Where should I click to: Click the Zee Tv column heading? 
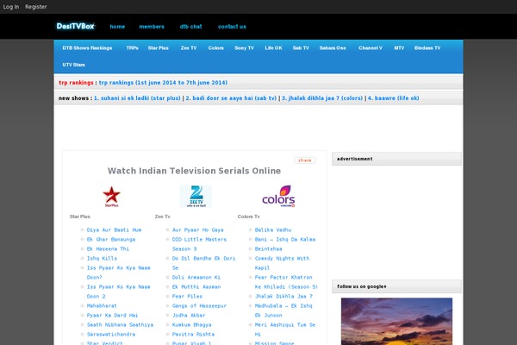(163, 216)
